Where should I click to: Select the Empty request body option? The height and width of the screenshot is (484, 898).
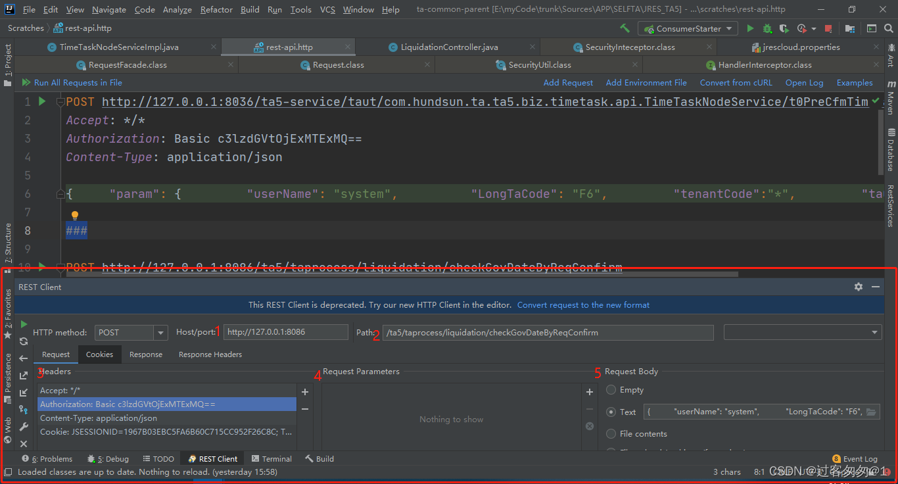tap(611, 390)
